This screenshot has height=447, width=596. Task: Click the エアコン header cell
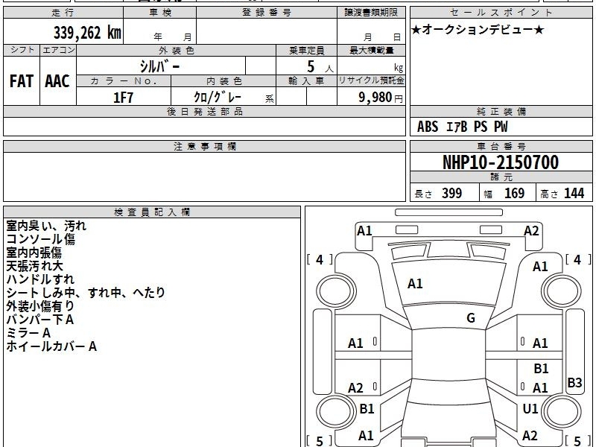pyautogui.click(x=58, y=50)
